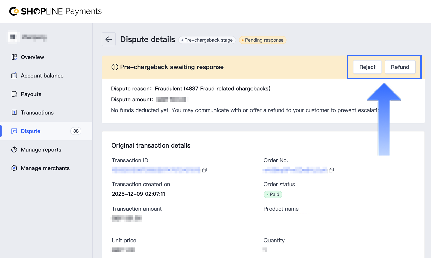
Task: Click the Payouts sidebar icon
Action: click(14, 94)
